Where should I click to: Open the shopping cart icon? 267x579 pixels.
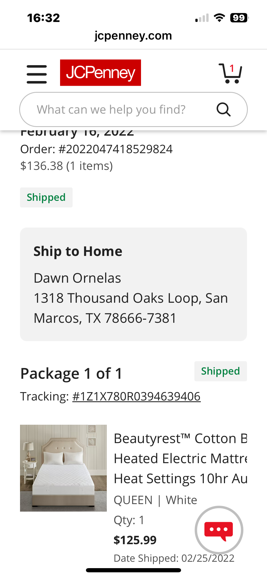pyautogui.click(x=230, y=73)
